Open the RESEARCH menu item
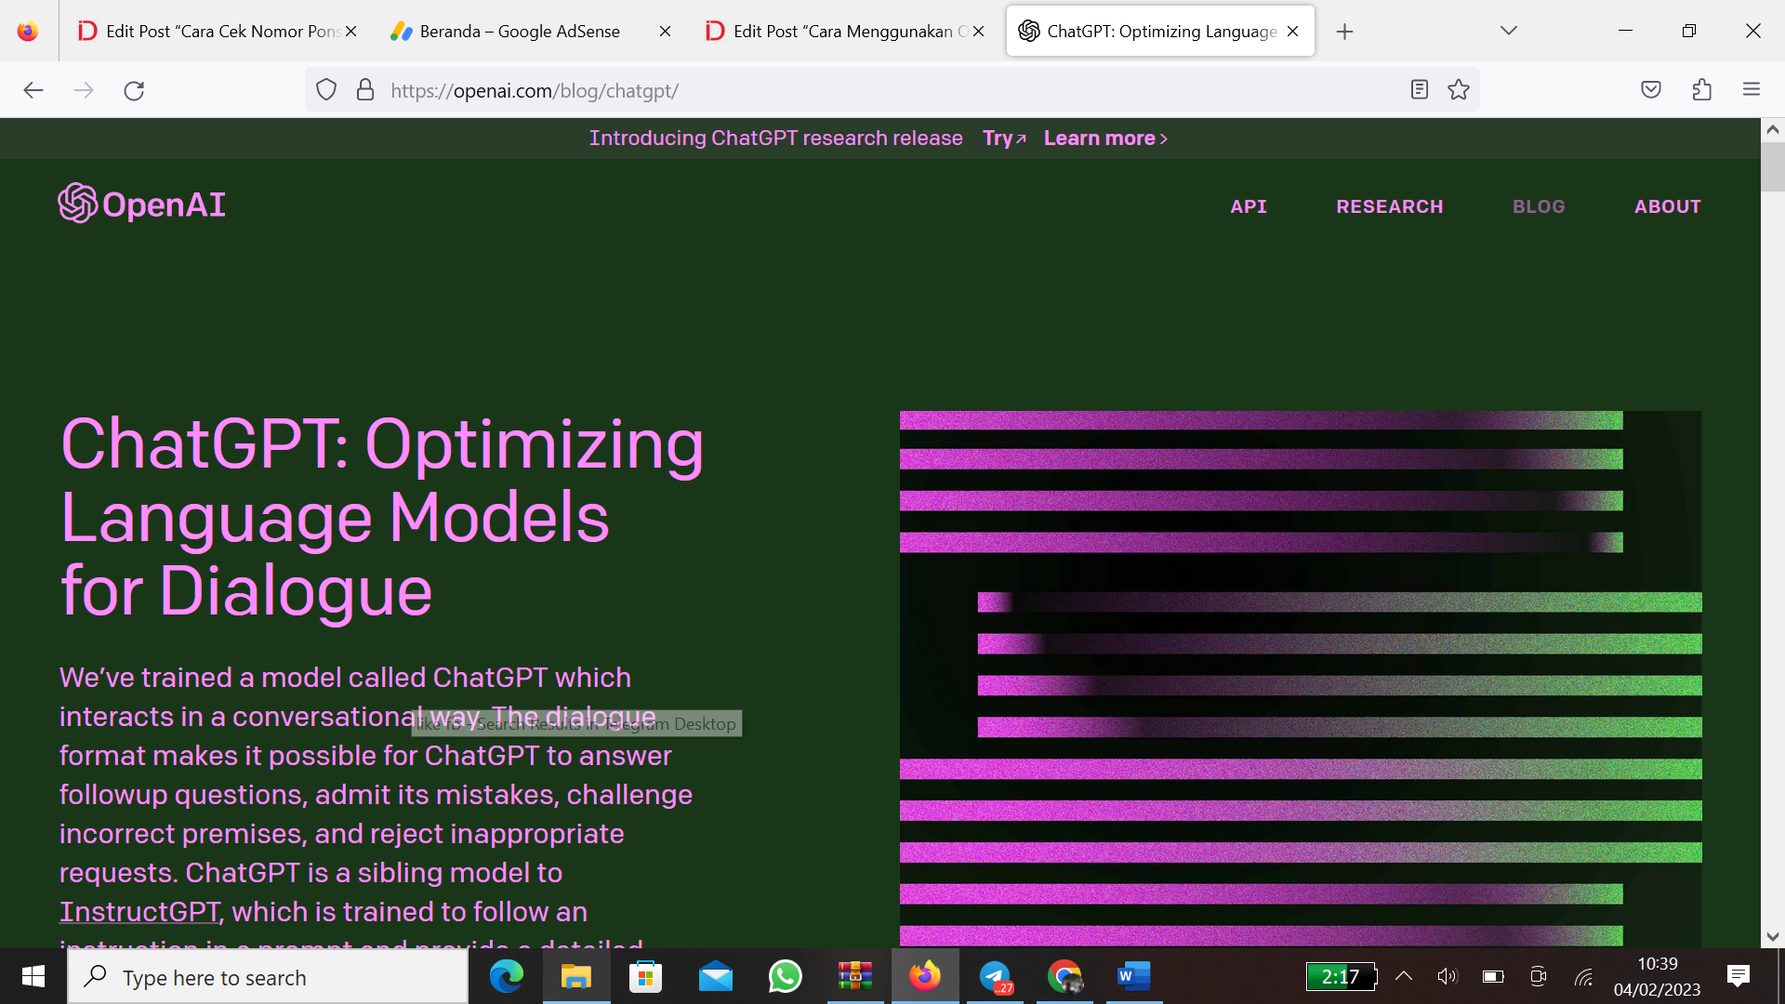 pyautogui.click(x=1390, y=206)
